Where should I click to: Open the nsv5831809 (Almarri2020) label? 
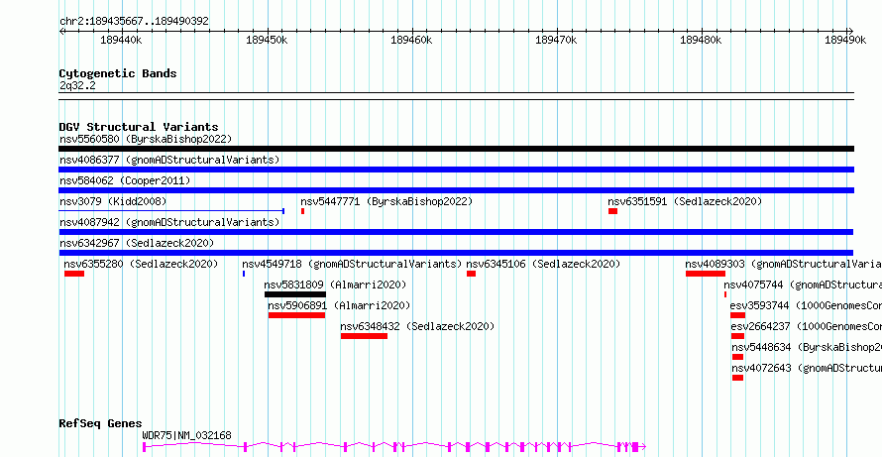point(335,285)
